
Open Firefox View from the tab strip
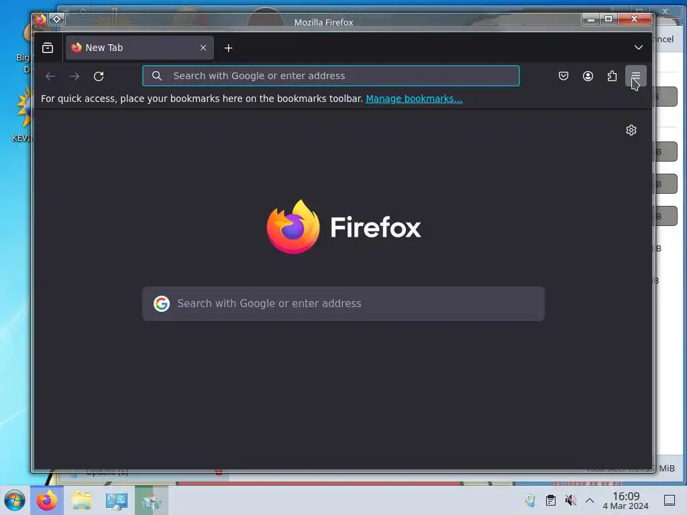(x=48, y=48)
